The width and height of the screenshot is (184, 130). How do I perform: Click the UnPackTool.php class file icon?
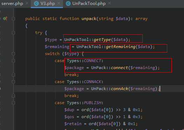tap(68, 4)
